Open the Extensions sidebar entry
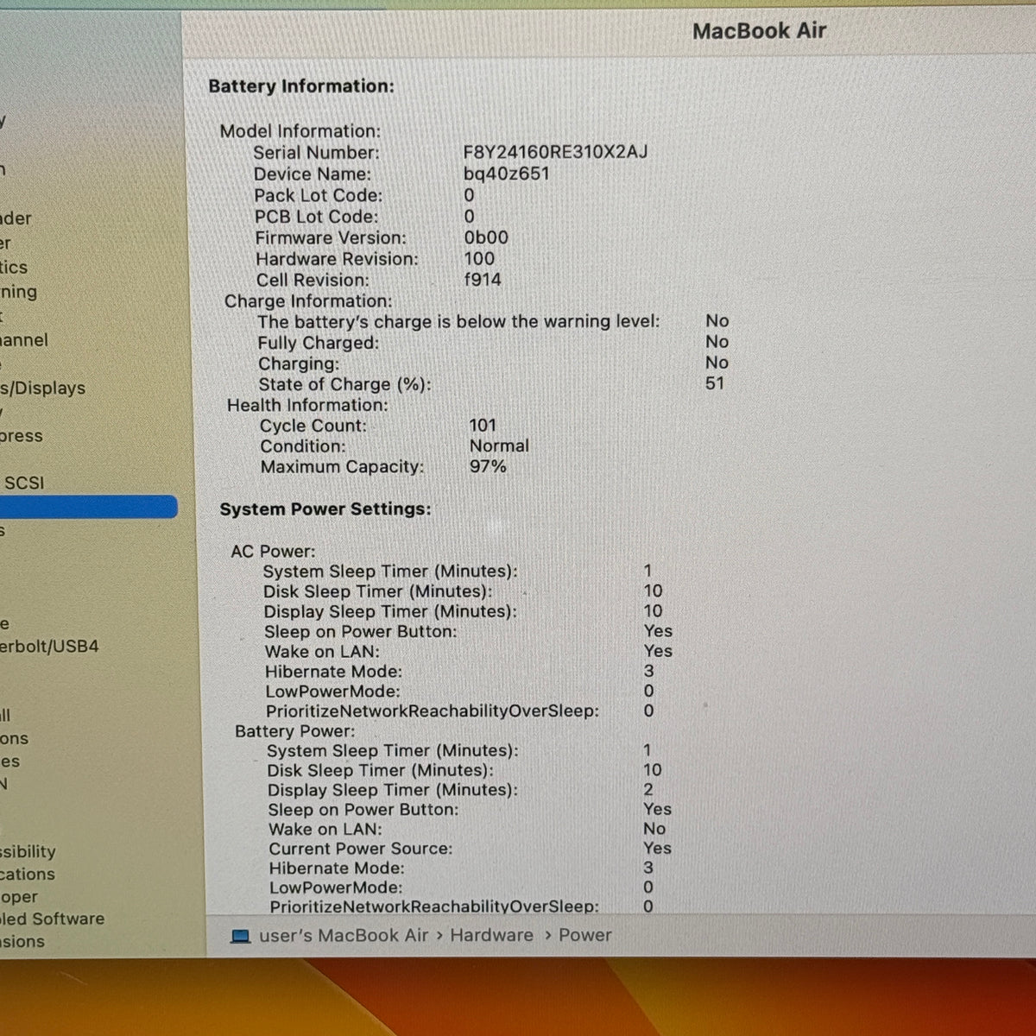Screen dimensions: 1036x1036 pos(22,941)
